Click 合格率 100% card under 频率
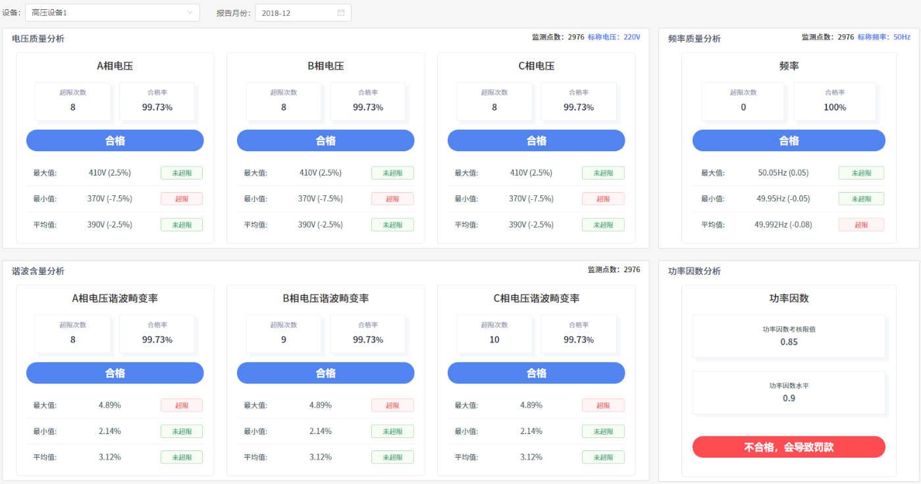The width and height of the screenshot is (921, 484). pos(835,101)
